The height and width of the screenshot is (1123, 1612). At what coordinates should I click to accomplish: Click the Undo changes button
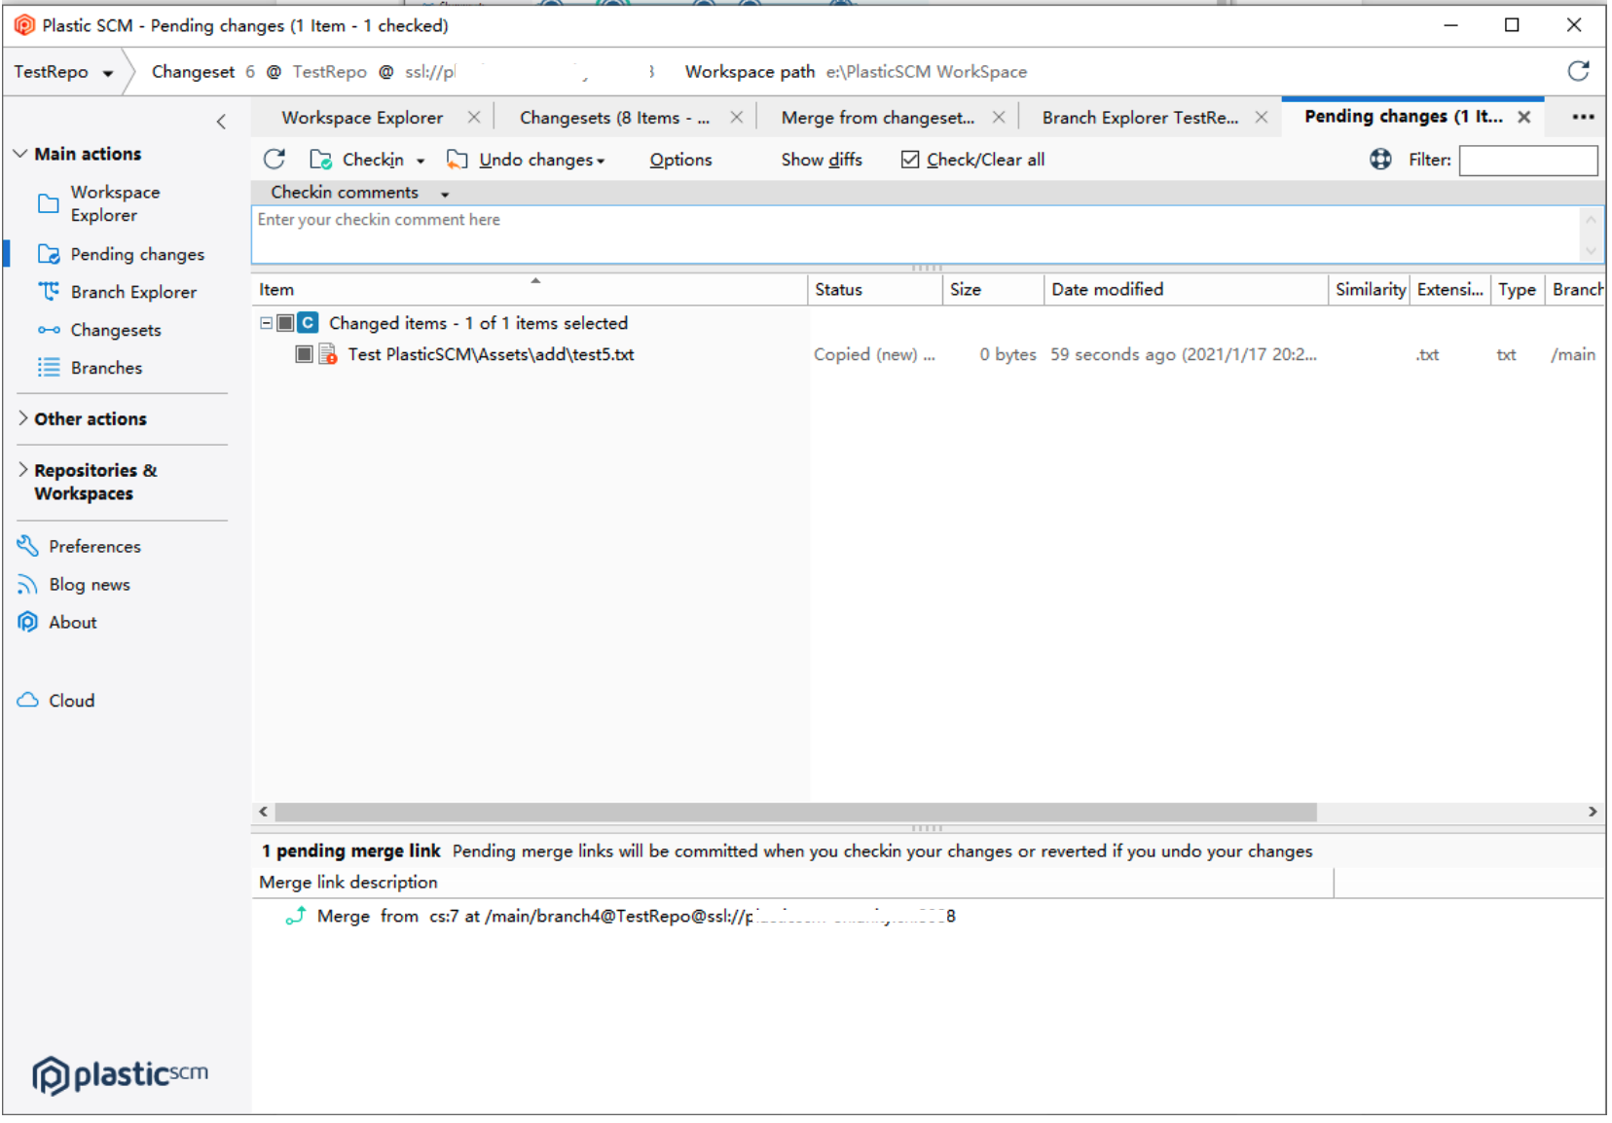526,160
